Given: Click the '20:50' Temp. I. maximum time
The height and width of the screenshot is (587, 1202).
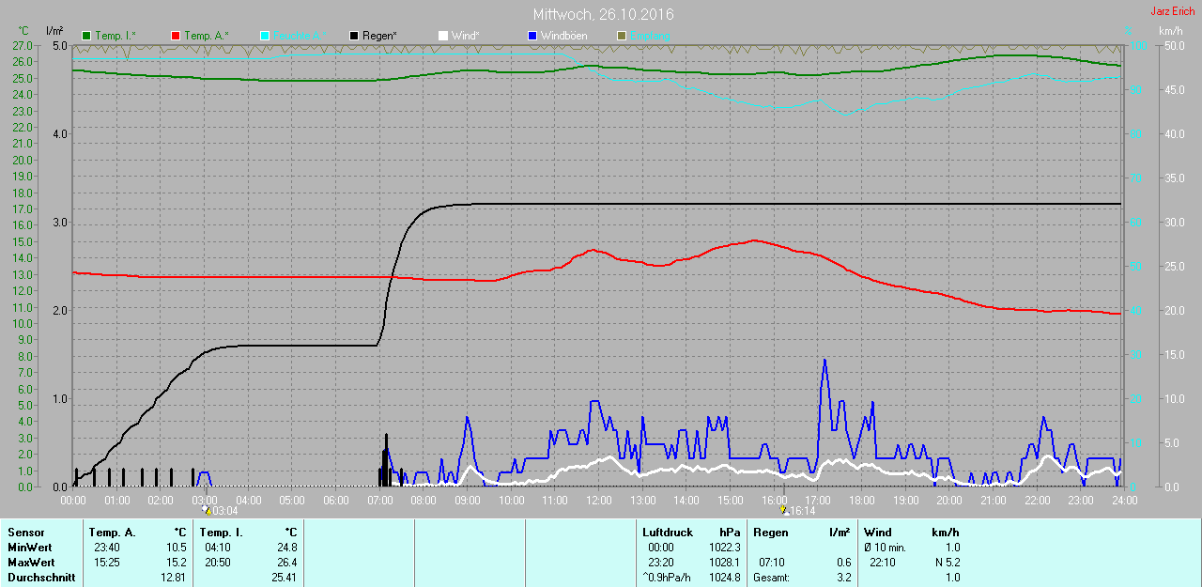Looking at the screenshot, I should [x=218, y=563].
